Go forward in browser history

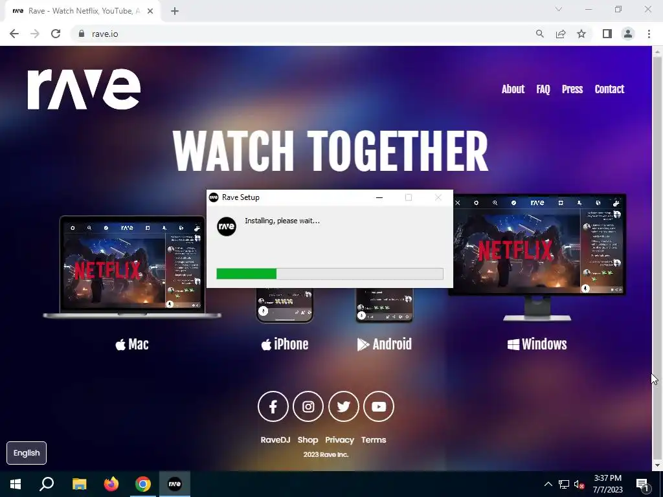(35, 34)
